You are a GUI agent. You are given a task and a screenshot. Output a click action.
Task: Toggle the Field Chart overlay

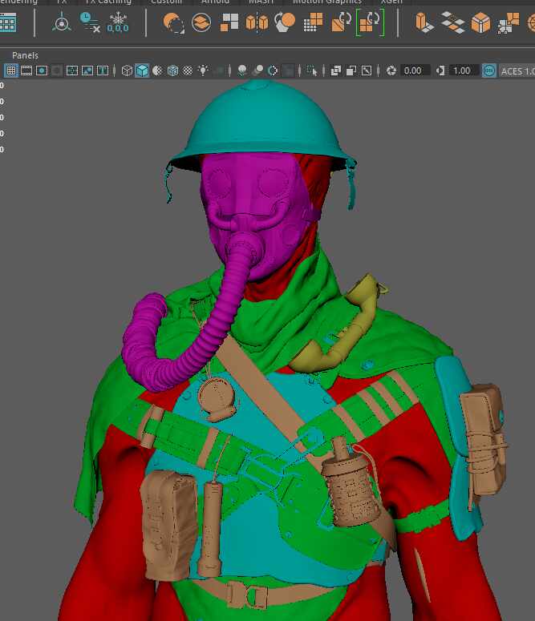[72, 71]
